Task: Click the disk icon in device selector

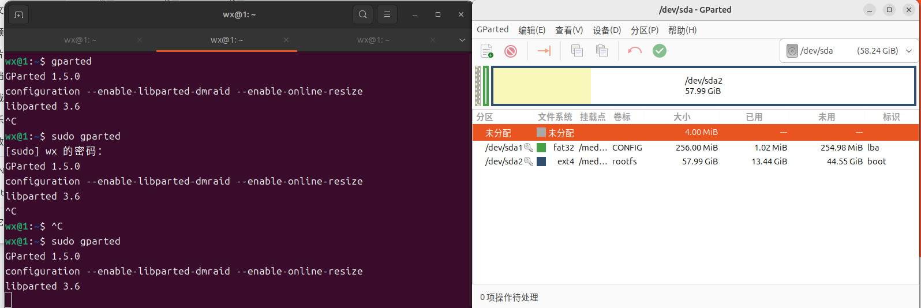Action: pyautogui.click(x=792, y=51)
